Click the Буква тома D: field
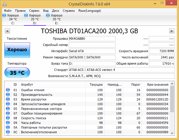 click(x=92, y=63)
